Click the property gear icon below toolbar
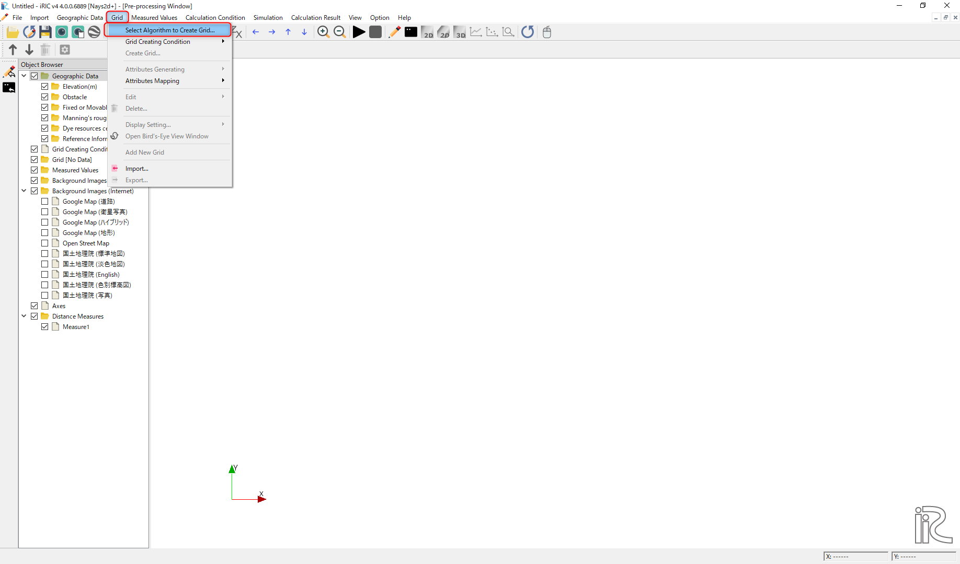Viewport: 960px width, 564px height. point(65,50)
